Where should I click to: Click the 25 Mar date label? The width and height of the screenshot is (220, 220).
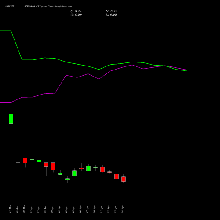17,209
